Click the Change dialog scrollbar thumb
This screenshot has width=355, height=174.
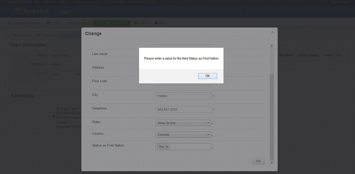pyautogui.click(x=271, y=117)
